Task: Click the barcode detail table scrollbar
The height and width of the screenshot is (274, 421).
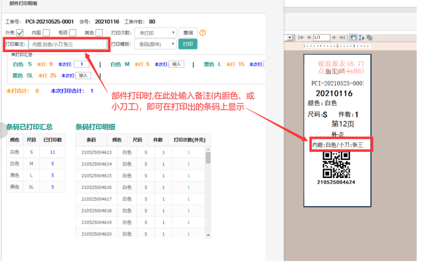Action: (x=208, y=158)
